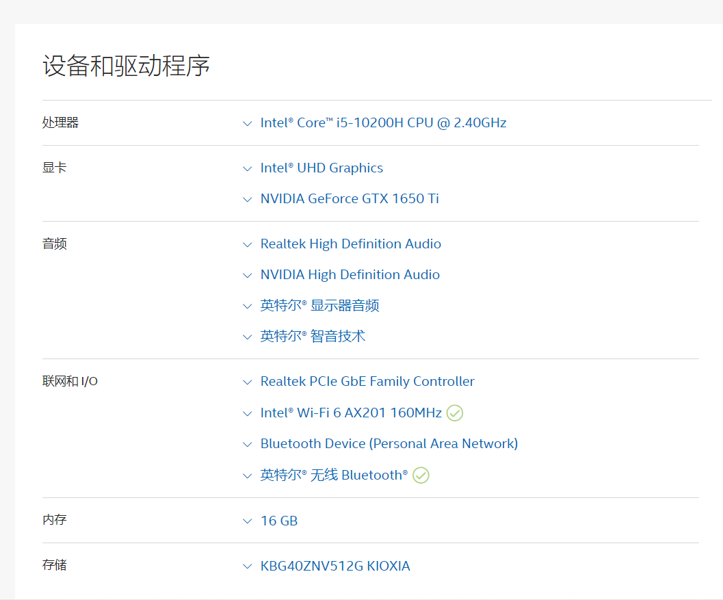Expand the Realtek High Definition Audio entry
723x600 pixels.
click(247, 244)
